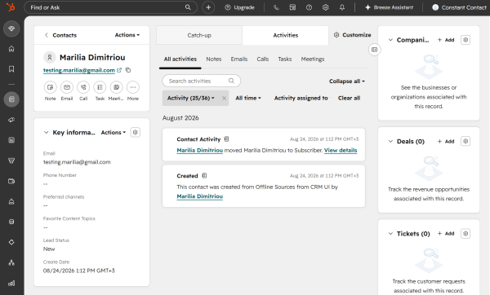490x295 pixels.
Task: Select the Tasks sub-tab
Action: pyautogui.click(x=285, y=59)
